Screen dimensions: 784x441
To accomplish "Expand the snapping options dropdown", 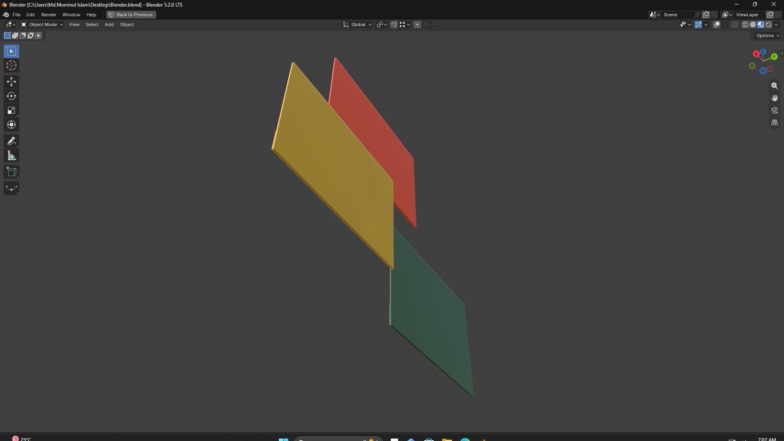I will click(405, 24).
